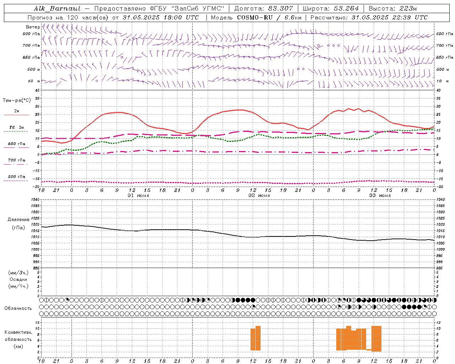
Task: Click the Высота: 223м elevation value
Action: [x=392, y=9]
